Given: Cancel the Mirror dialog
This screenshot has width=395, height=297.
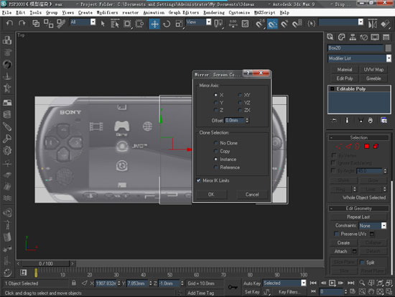Looking at the screenshot, I should click(x=252, y=194).
